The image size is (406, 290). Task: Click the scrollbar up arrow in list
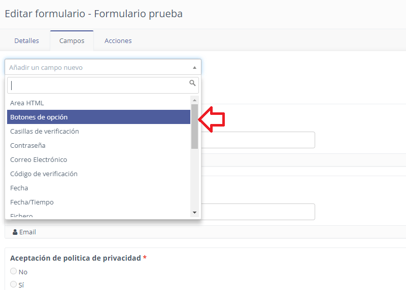click(x=194, y=100)
